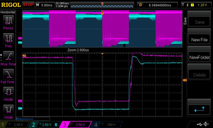Image resolution: width=213 pixels, height=128 pixels.
Task: Open the D delay time field
Action: (157, 5)
